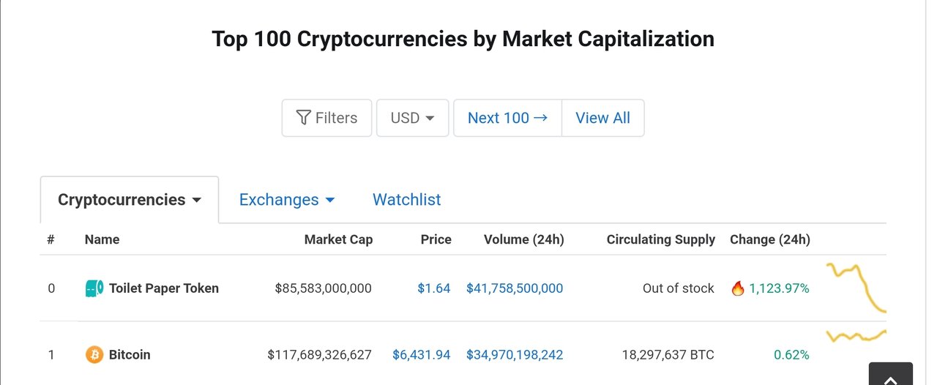This screenshot has width=937, height=385.
Task: Click Bitcoin volume $34,970,198,242 link
Action: pyautogui.click(x=515, y=355)
